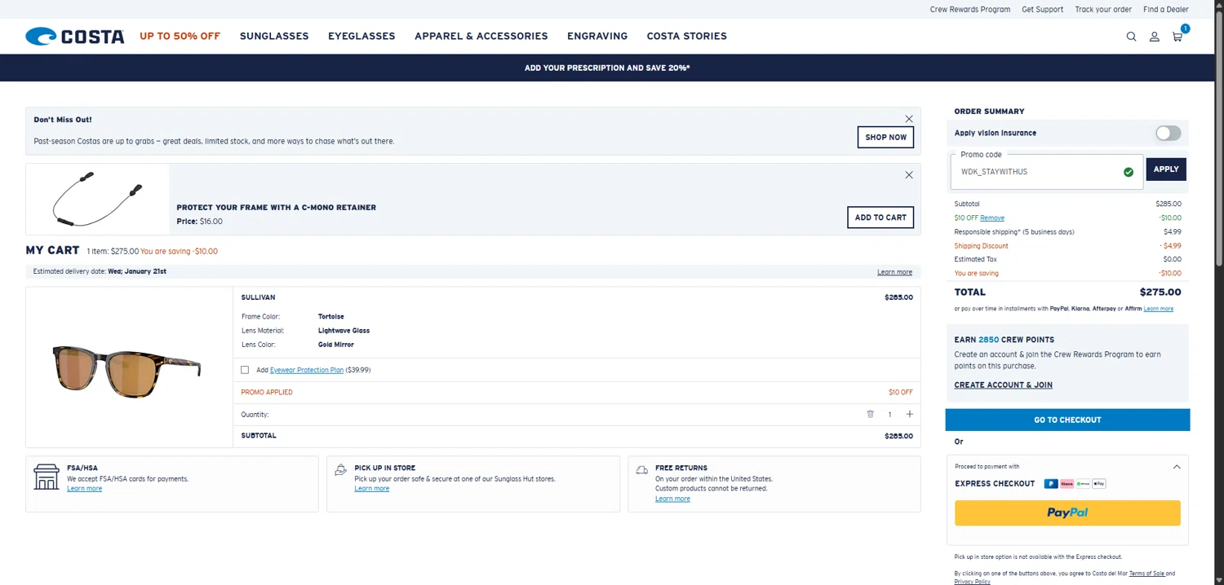Click the Apple Pay express icon

coord(1099,483)
